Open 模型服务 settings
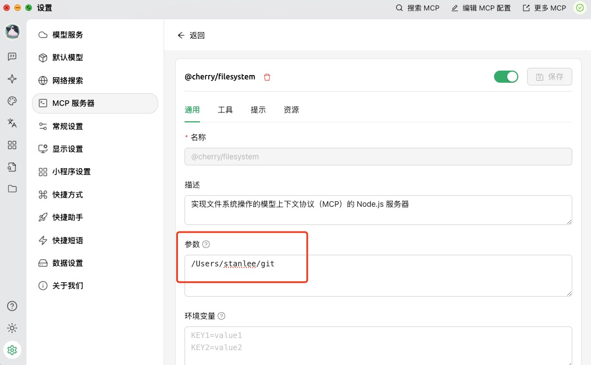This screenshot has width=591, height=365. point(95,35)
